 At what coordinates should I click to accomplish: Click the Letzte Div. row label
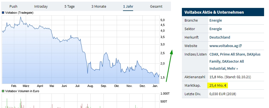(x=193, y=94)
